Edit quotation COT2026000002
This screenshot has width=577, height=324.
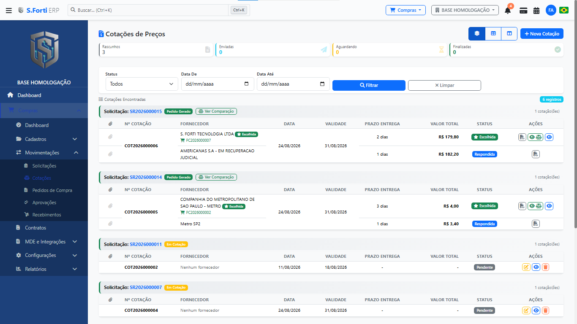[x=526, y=267]
